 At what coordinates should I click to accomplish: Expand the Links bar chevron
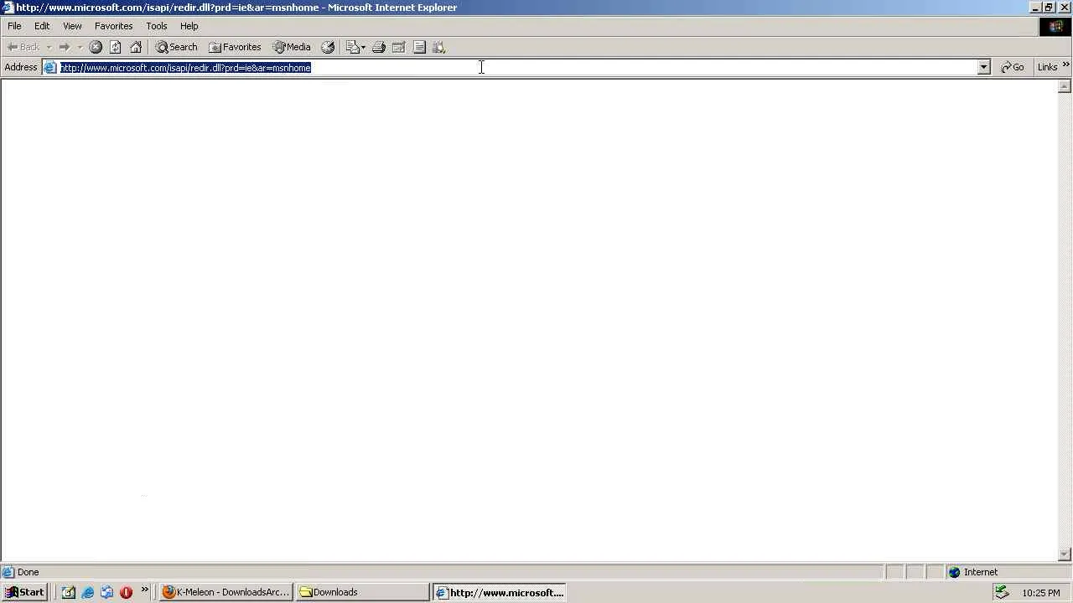point(1066,65)
